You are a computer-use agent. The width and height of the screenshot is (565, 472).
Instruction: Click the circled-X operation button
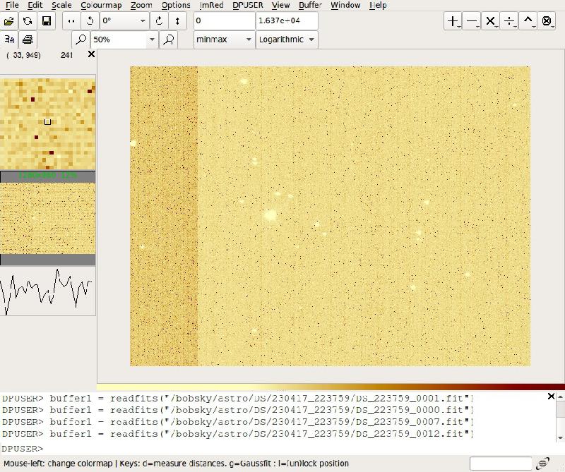coord(547,21)
